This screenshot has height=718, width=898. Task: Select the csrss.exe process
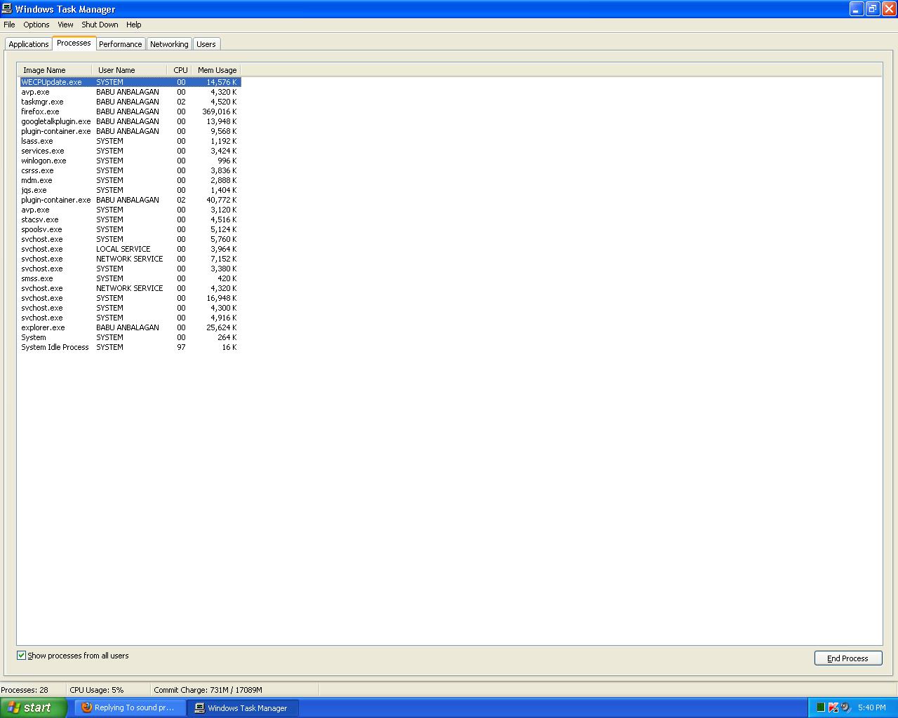pyautogui.click(x=130, y=170)
